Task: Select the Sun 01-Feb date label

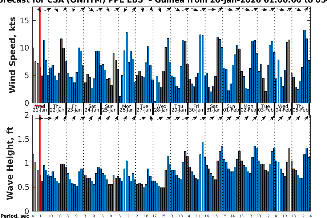Action: click(231, 108)
